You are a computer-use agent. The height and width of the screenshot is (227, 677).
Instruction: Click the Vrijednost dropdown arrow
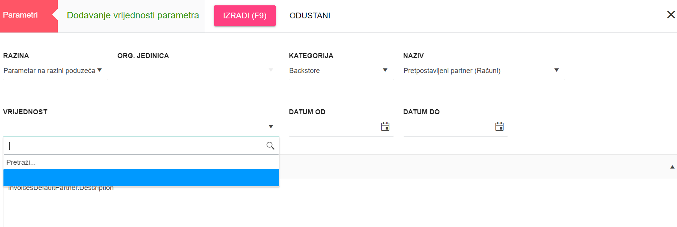pos(271,126)
